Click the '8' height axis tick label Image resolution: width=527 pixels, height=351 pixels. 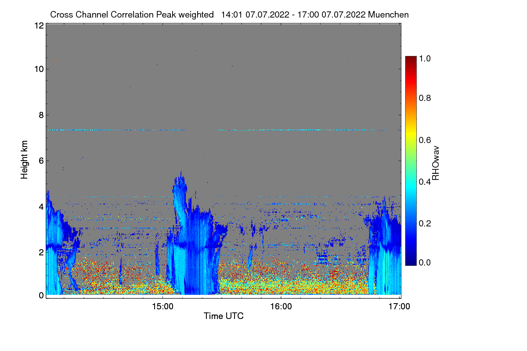(x=40, y=115)
